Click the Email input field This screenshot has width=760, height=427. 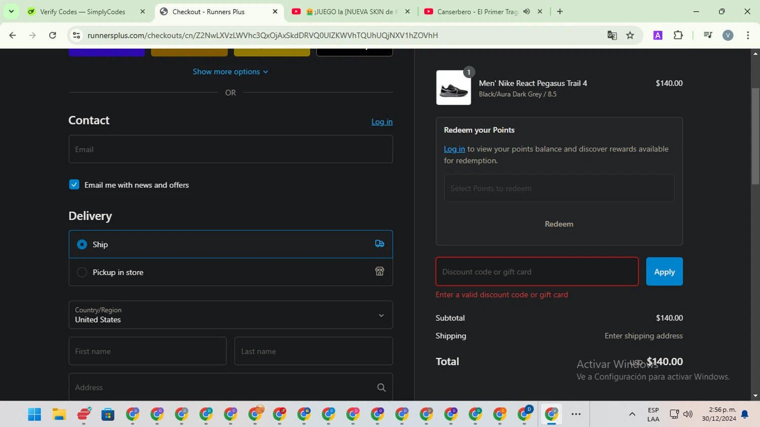click(231, 149)
